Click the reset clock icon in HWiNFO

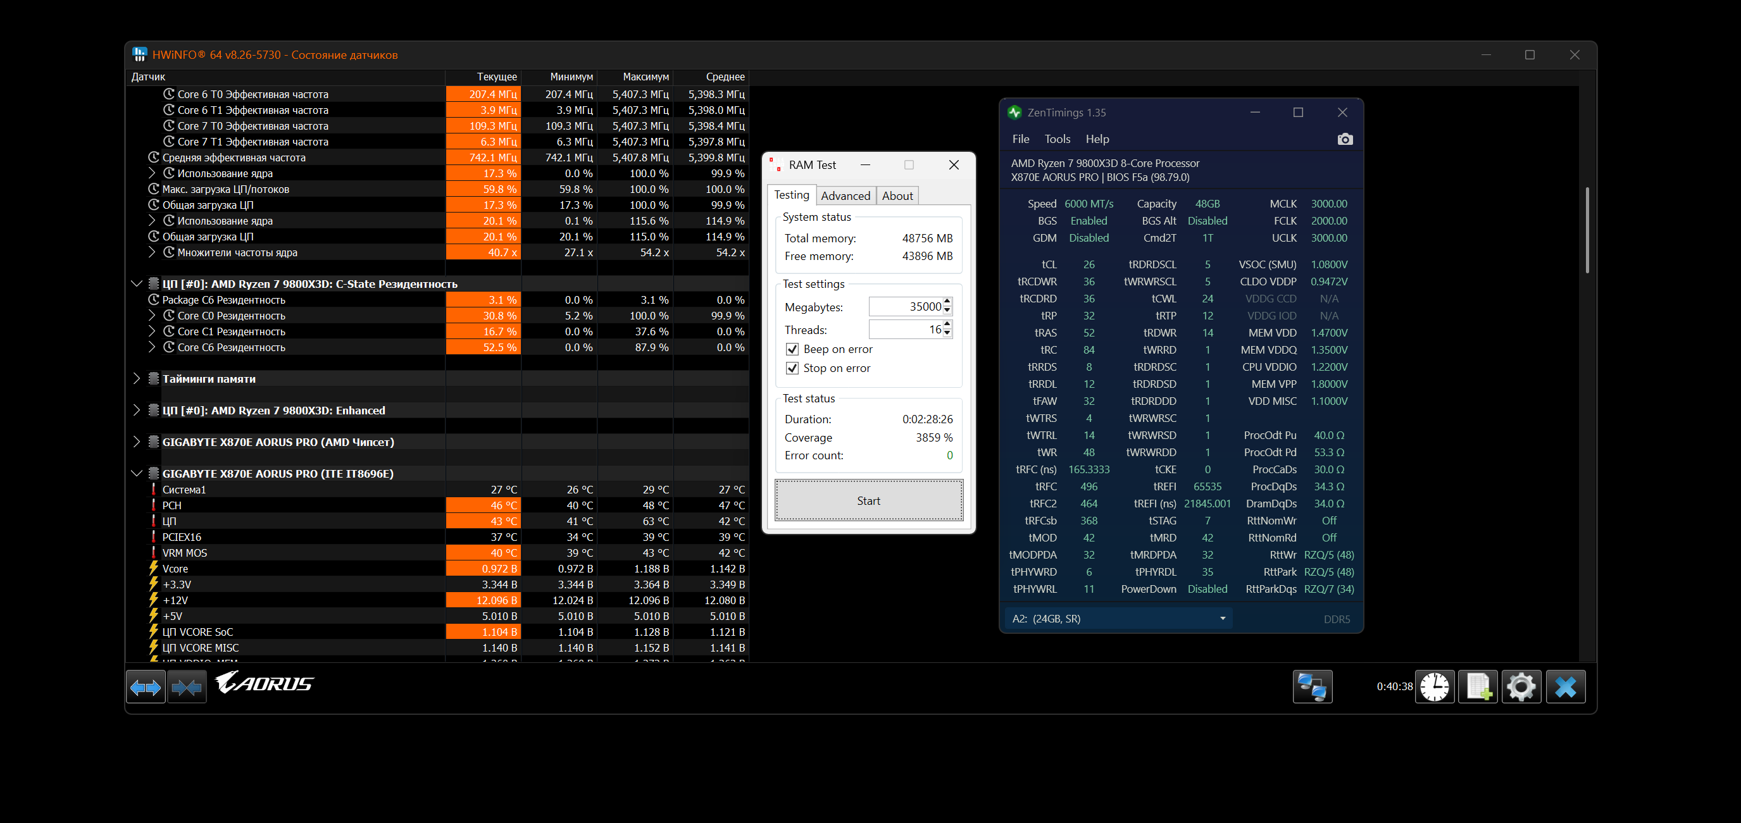(x=1434, y=686)
